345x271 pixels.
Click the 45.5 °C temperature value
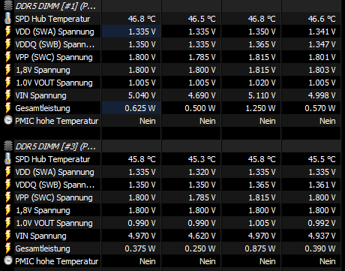coord(322,159)
